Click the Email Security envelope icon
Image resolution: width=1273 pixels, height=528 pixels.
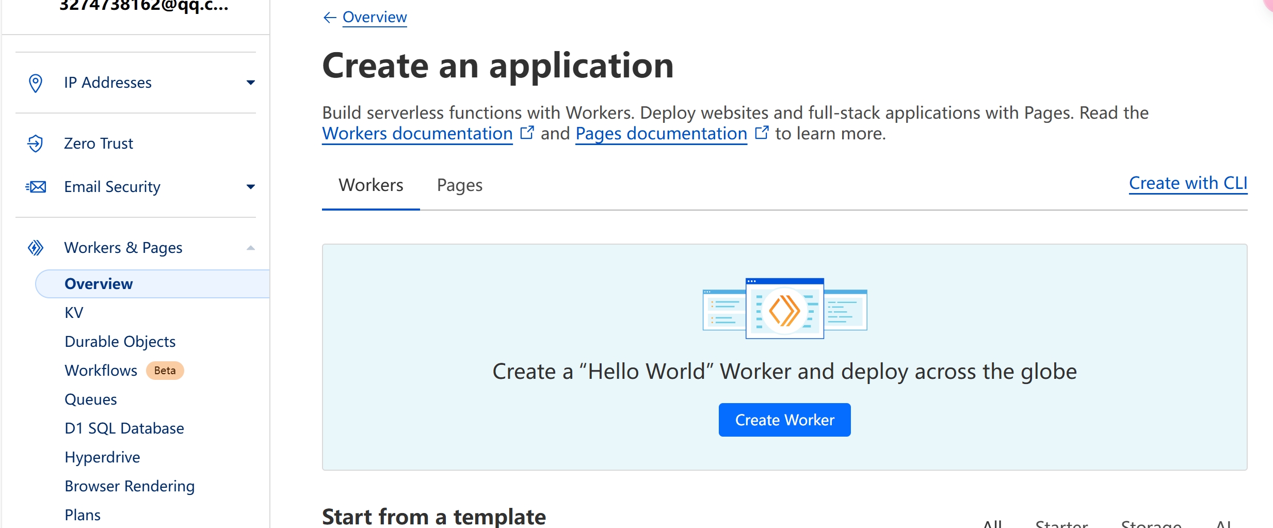click(x=36, y=187)
